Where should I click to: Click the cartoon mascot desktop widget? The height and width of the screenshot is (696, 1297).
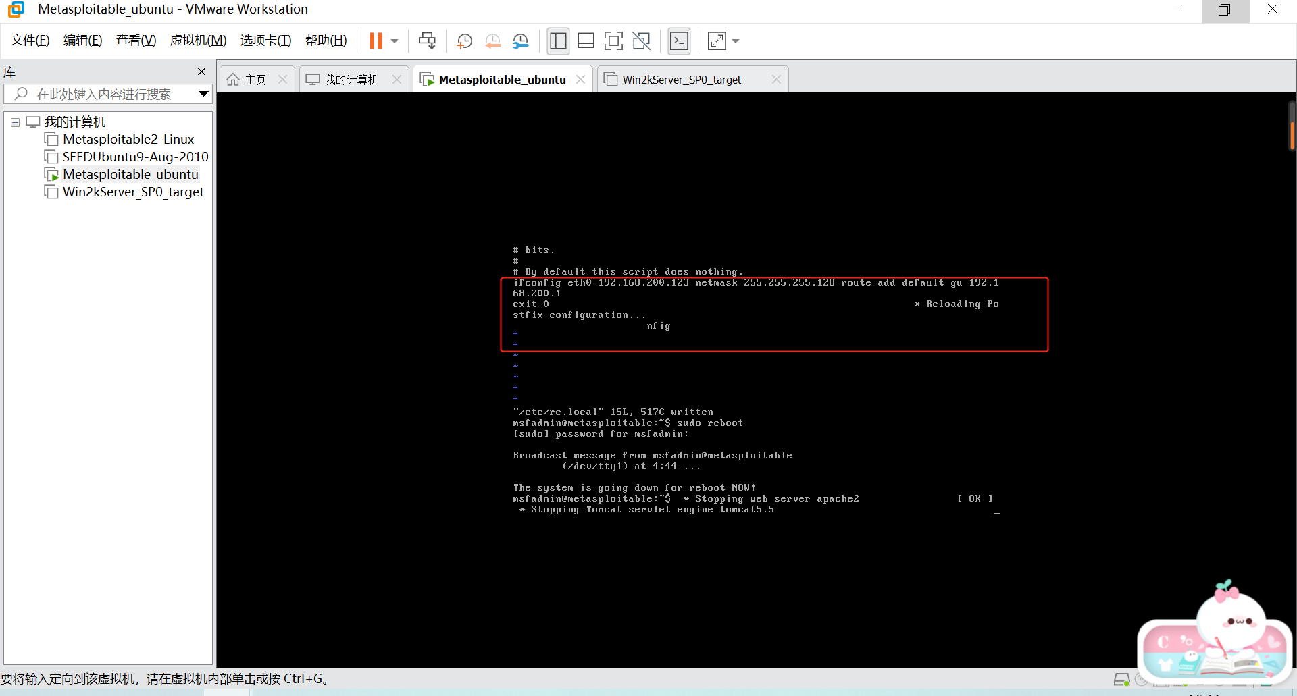click(x=1215, y=631)
